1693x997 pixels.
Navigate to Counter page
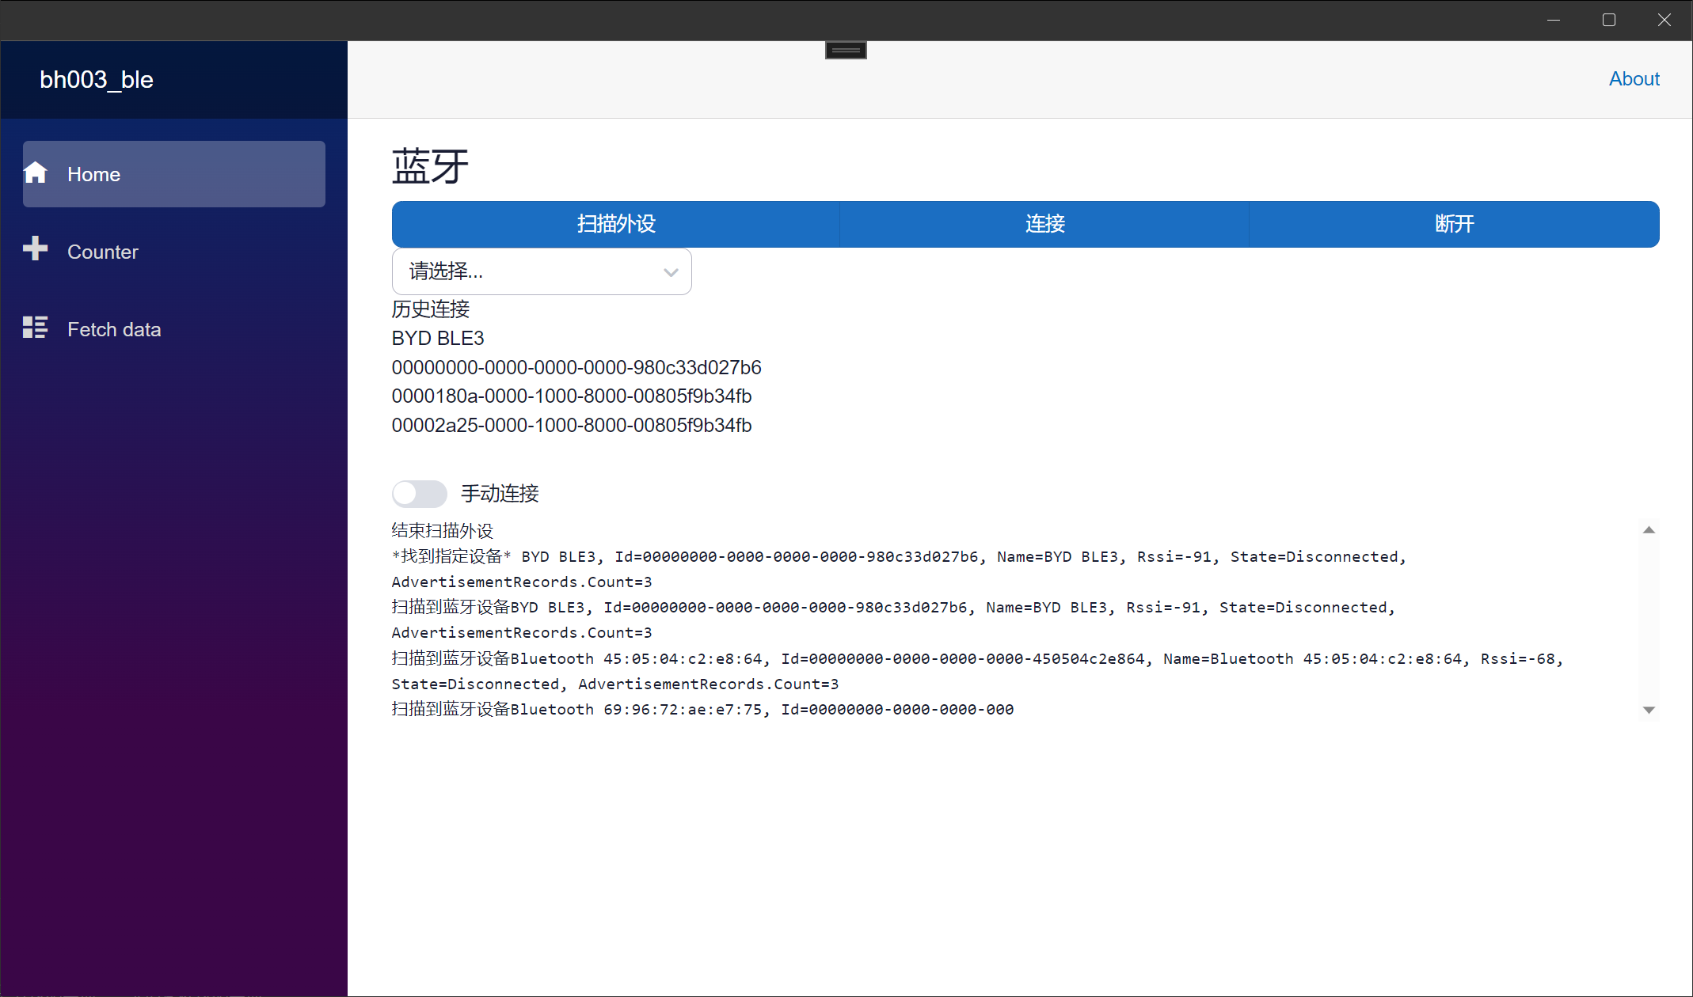(103, 252)
